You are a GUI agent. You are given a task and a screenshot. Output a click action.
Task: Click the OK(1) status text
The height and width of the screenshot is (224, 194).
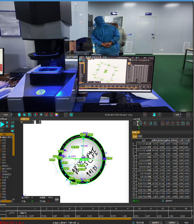pyautogui.click(x=136, y=201)
